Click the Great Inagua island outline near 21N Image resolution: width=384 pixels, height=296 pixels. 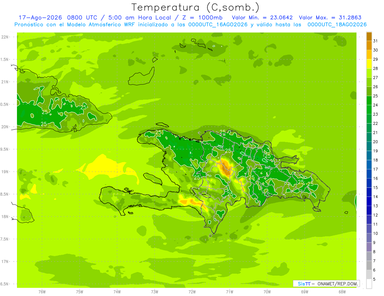click(x=141, y=77)
